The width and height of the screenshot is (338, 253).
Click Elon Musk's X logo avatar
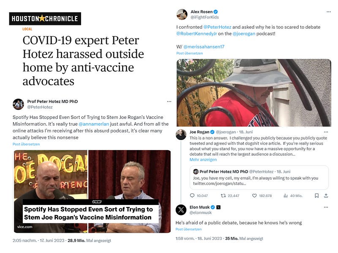181,210
